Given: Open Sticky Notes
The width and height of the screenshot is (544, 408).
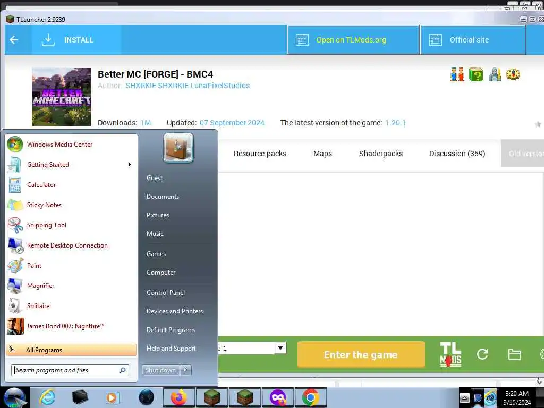Looking at the screenshot, I should [72, 205].
